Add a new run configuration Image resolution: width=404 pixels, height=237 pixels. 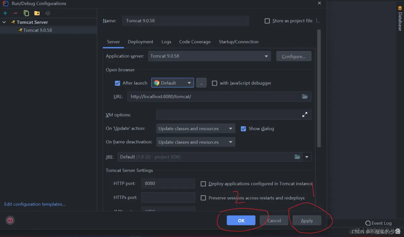click(5, 13)
